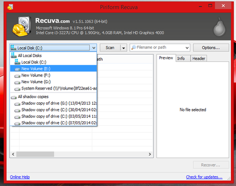Viewport: 236px width, 186px height.
Task: Select All shadow copies entry
Action: point(53,97)
